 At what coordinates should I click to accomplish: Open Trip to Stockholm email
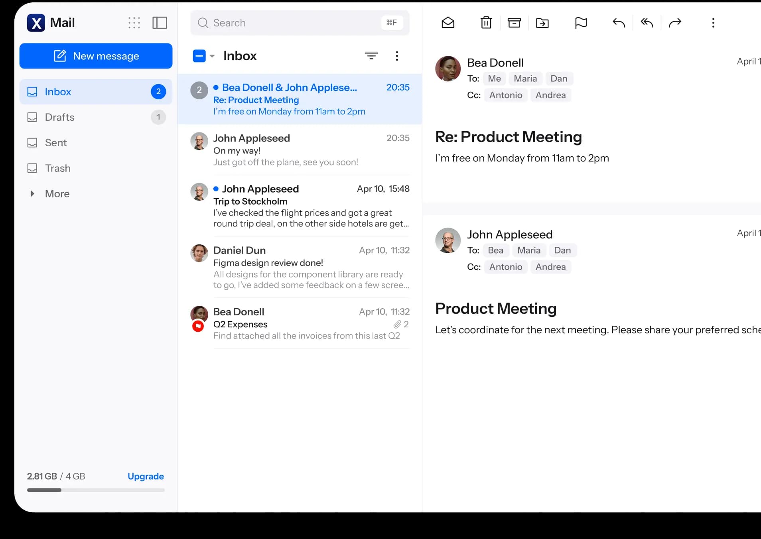point(300,206)
